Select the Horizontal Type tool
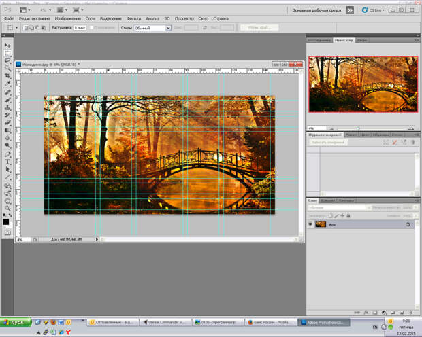Viewport: 422px width, 337px height. click(x=7, y=162)
